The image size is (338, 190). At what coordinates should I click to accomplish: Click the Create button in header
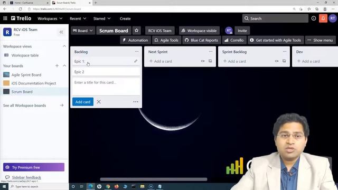[125, 18]
